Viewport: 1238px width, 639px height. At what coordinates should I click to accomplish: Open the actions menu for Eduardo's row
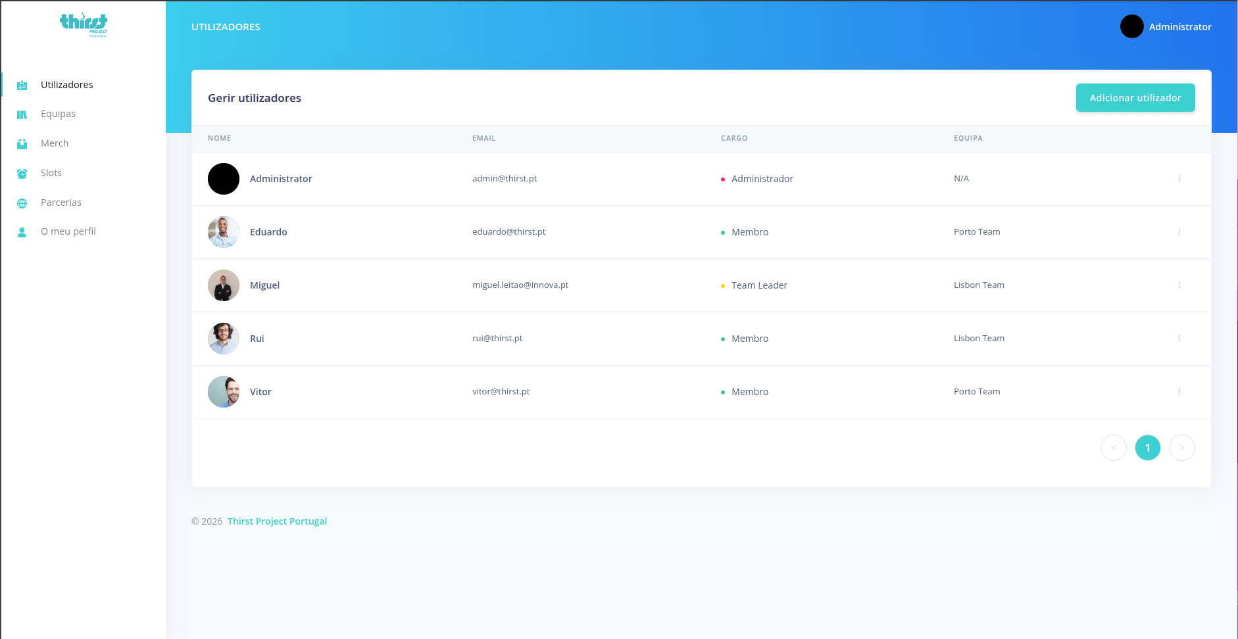(1179, 231)
